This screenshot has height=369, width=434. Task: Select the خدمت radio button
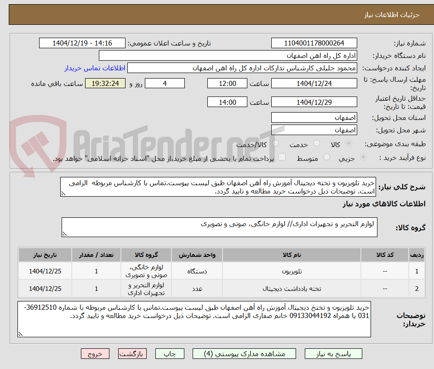point(316,143)
